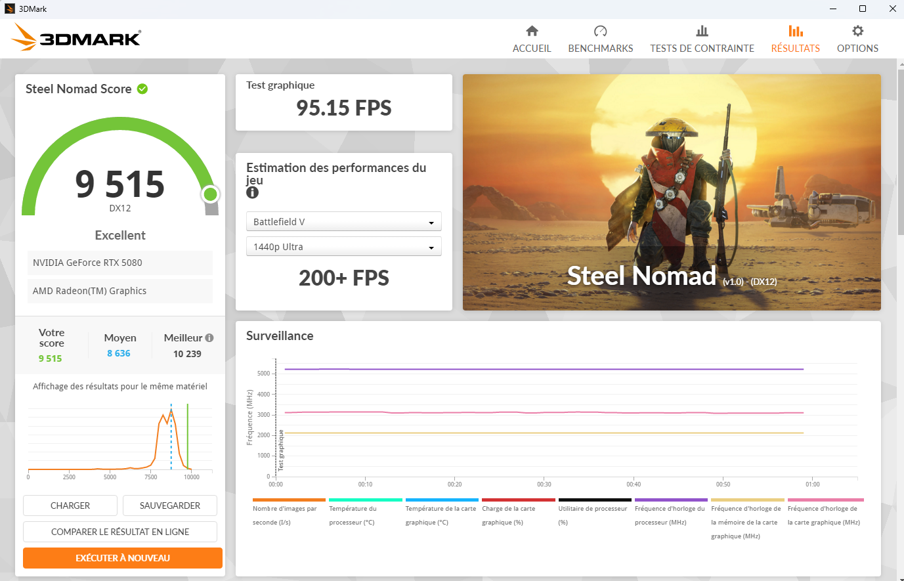
Task: Toggle the blue Température de la carte graphique legend
Action: [x=442, y=511]
